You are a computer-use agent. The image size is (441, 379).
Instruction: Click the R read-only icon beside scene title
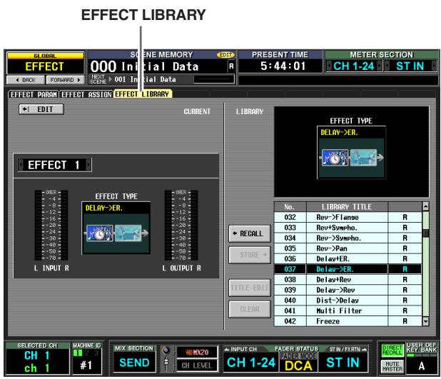(x=231, y=66)
